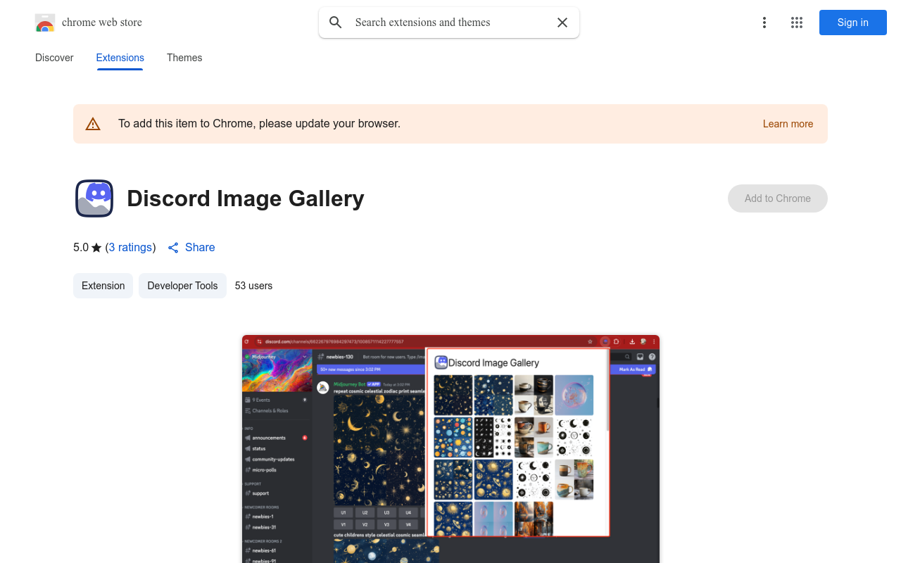Click the rating star icon
Screen dimensions: 901x563
point(96,248)
